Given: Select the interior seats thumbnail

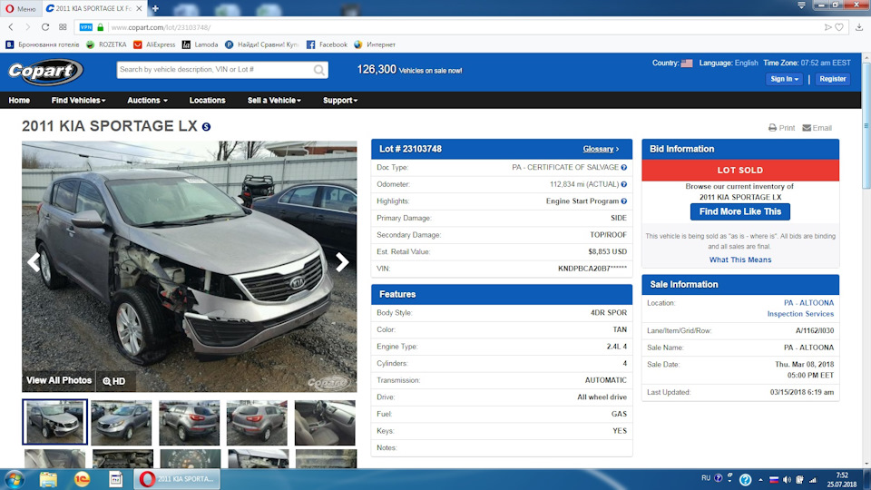Looking at the screenshot, I should (x=325, y=422).
